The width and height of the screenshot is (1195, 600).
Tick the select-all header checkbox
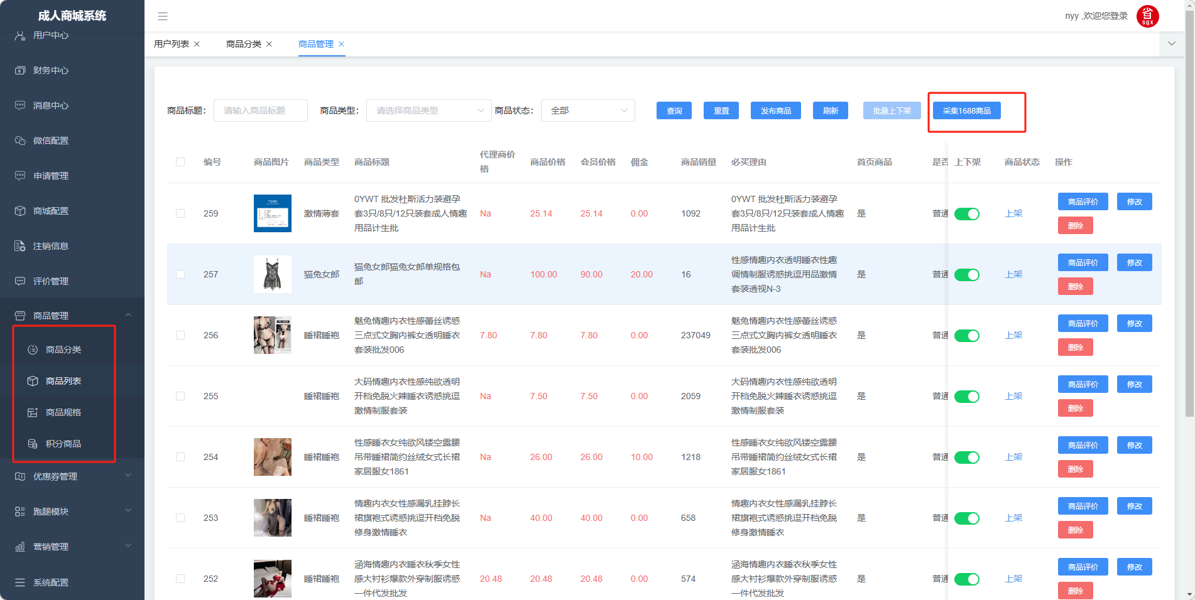[180, 162]
